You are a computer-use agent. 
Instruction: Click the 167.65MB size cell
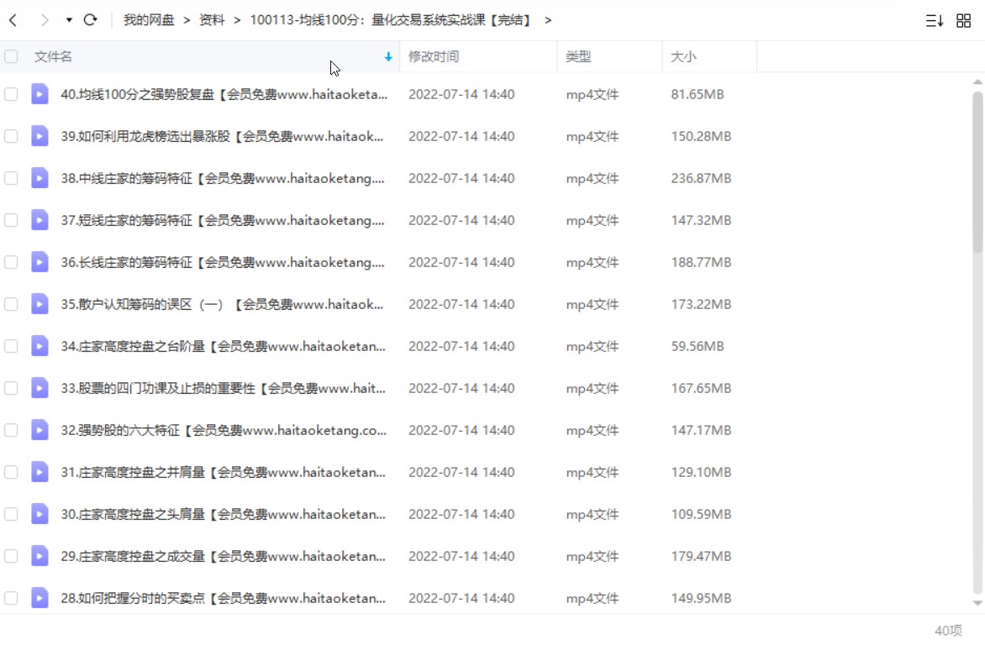(701, 388)
